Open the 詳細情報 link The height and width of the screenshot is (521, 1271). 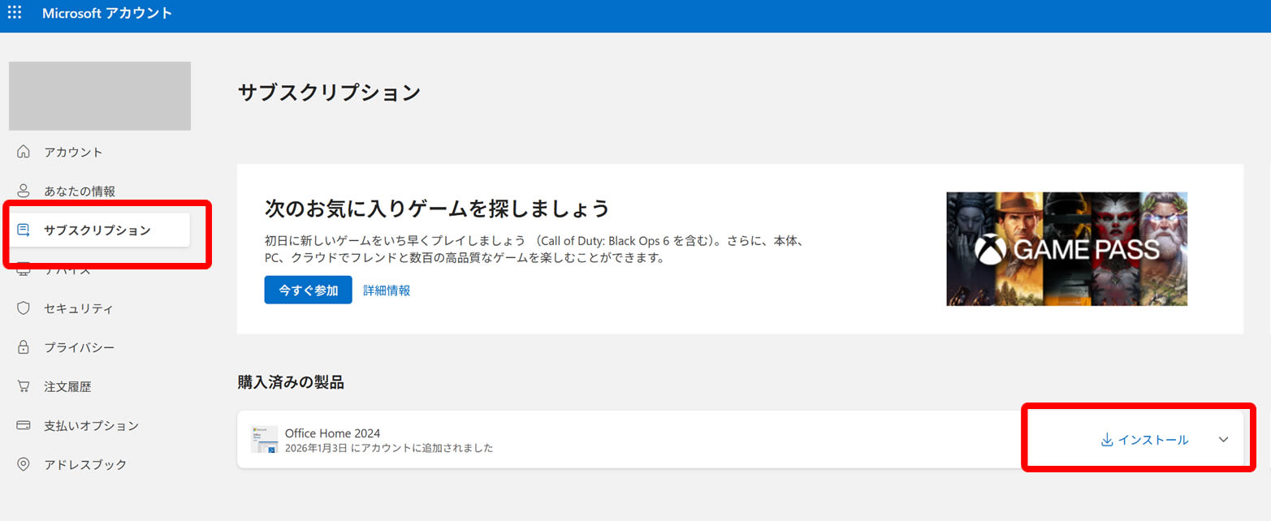(x=387, y=291)
